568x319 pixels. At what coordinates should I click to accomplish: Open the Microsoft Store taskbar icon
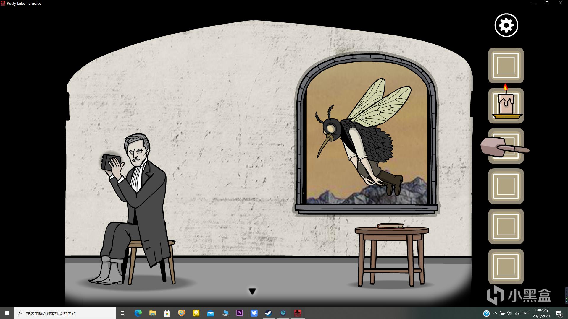(x=167, y=313)
